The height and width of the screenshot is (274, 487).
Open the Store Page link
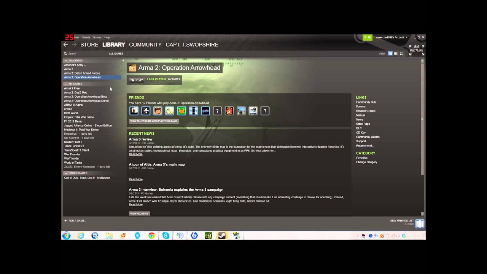coord(363,124)
